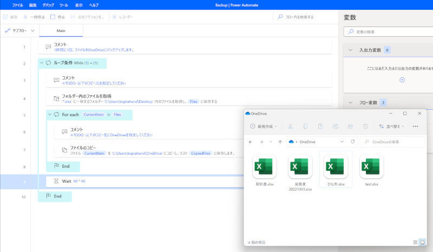Collapse the ループ条件 While block
The width and height of the screenshot is (433, 252).
42,63
